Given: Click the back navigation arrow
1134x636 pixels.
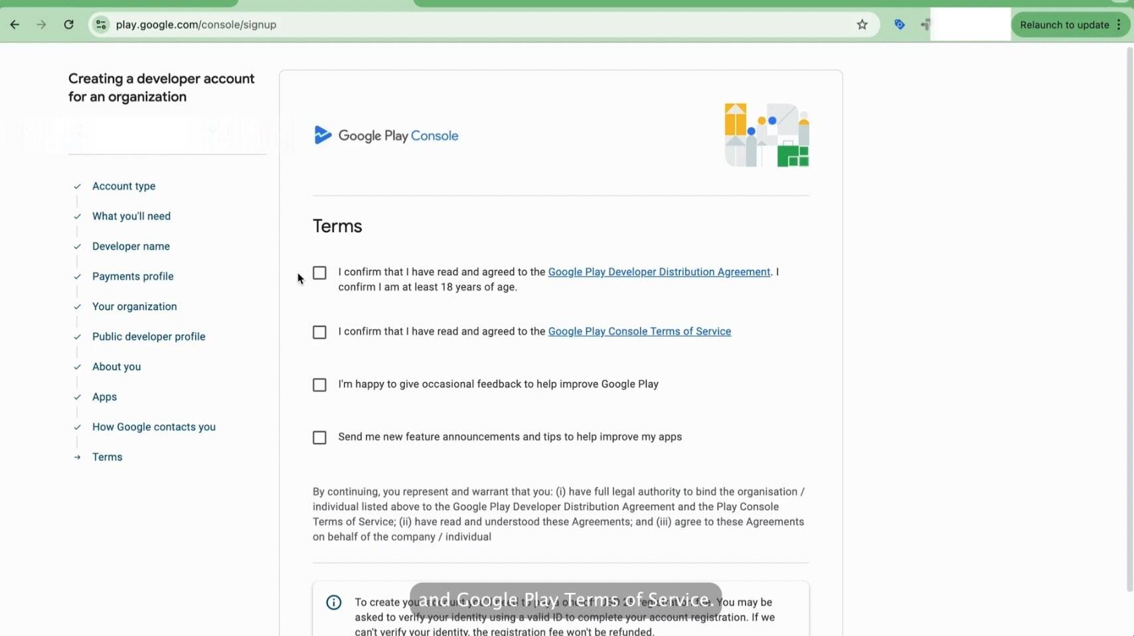Looking at the screenshot, I should (x=15, y=25).
